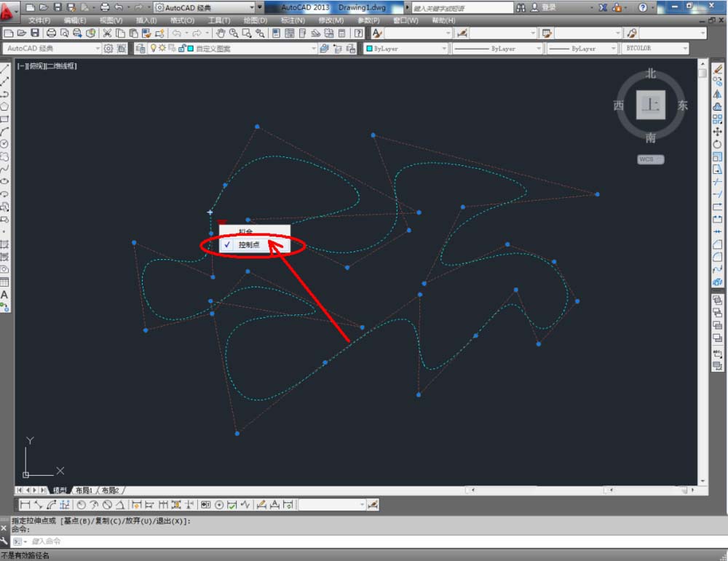Select the Array modify tool
Screen dimensions: 728x561
718,119
